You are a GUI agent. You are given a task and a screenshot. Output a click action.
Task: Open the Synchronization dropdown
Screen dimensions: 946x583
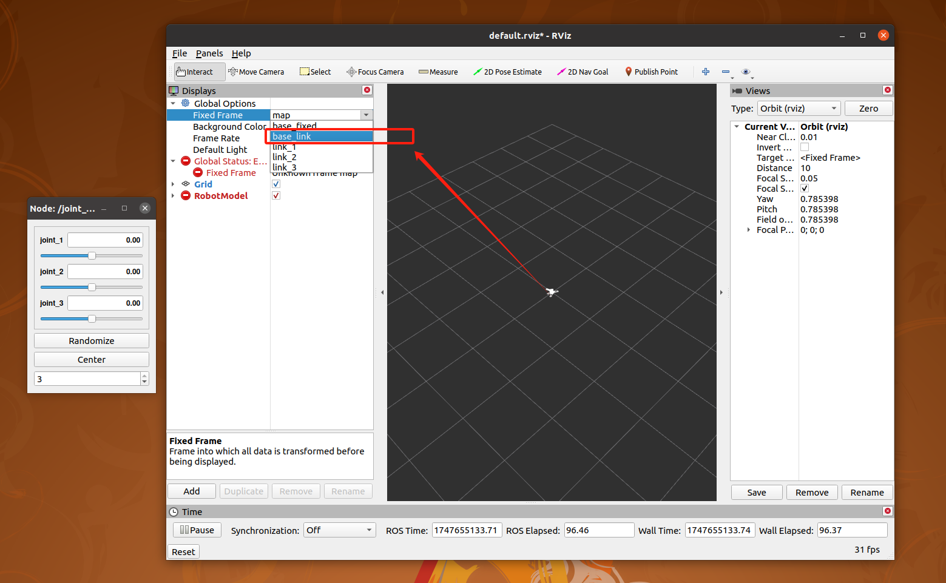click(340, 530)
